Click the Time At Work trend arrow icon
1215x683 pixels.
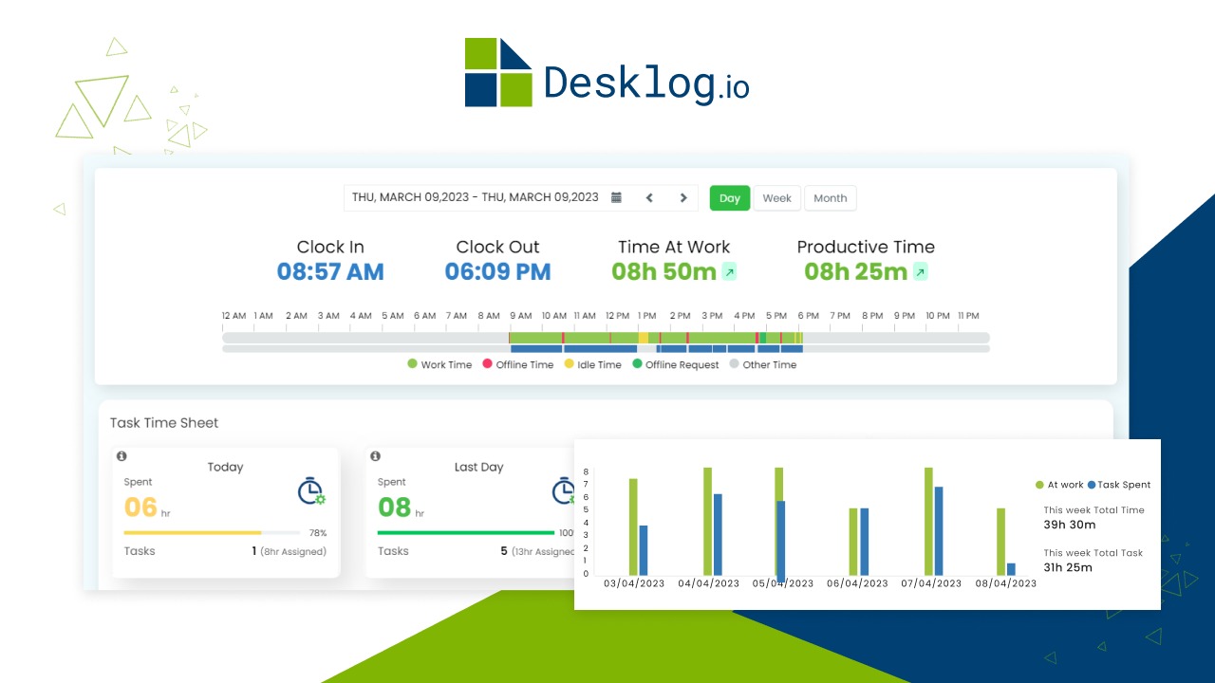pos(729,272)
